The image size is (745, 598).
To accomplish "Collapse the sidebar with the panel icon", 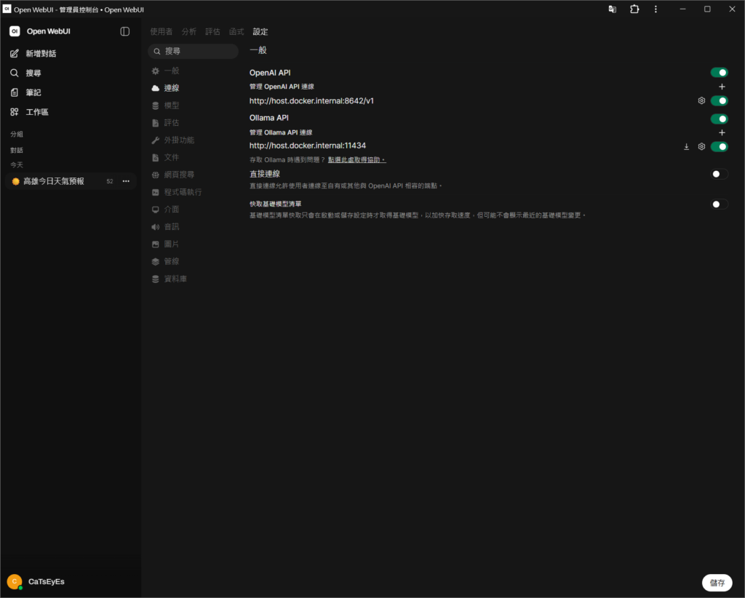I will [124, 31].
